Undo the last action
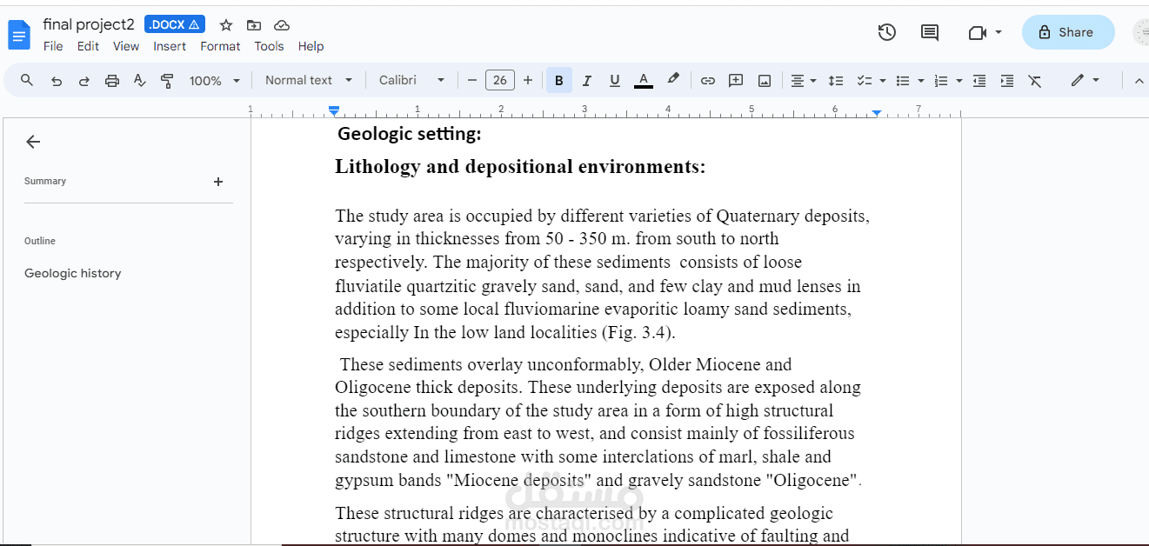 pos(57,81)
